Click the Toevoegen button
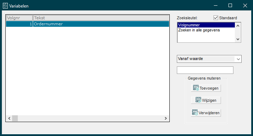The height and width of the screenshot is (136, 253). tap(206, 88)
